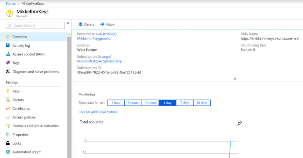Open the Locks page

click(x=33, y=143)
